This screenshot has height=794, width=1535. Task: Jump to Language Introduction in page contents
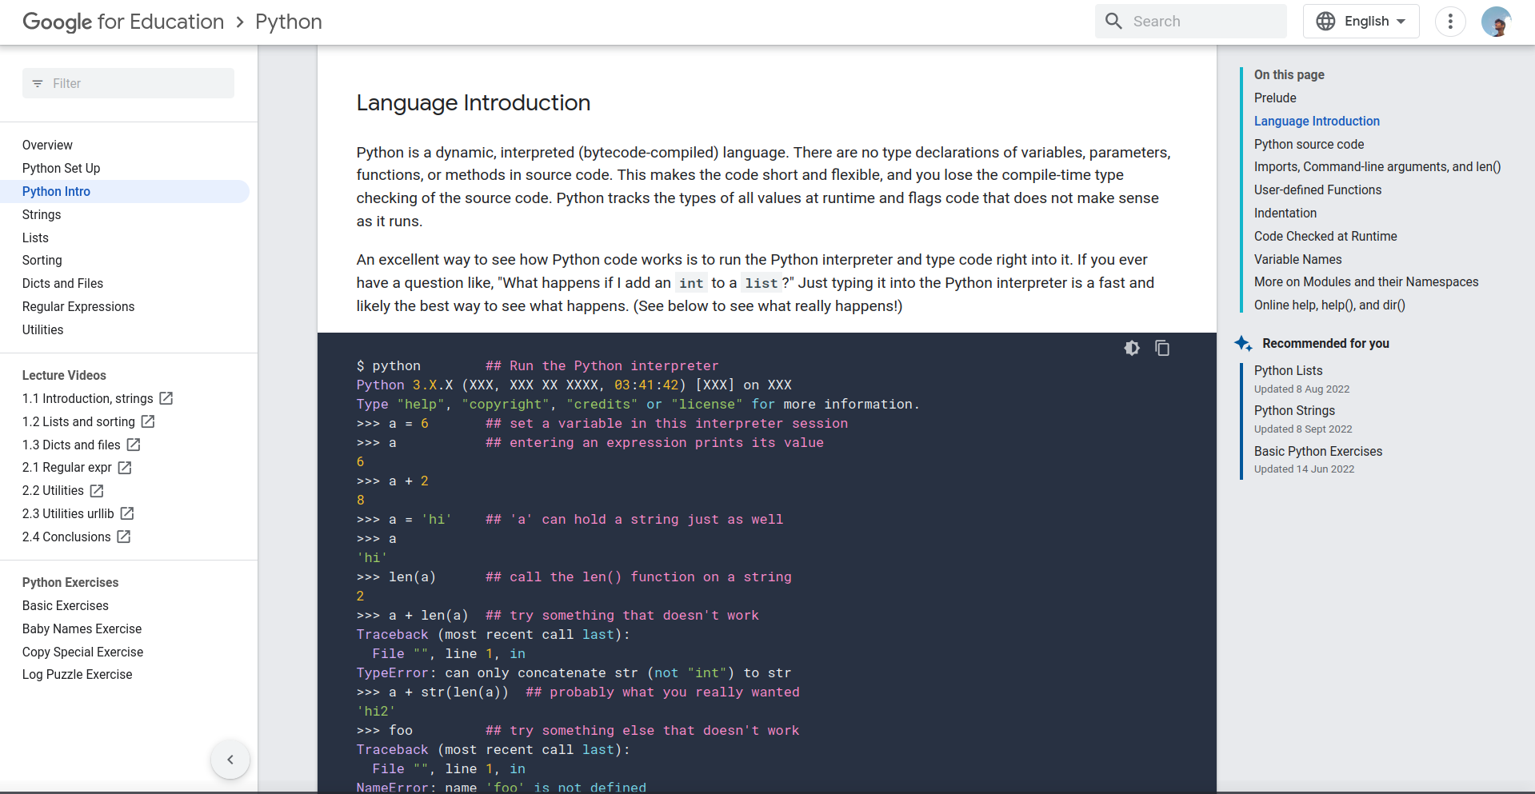[1317, 121]
